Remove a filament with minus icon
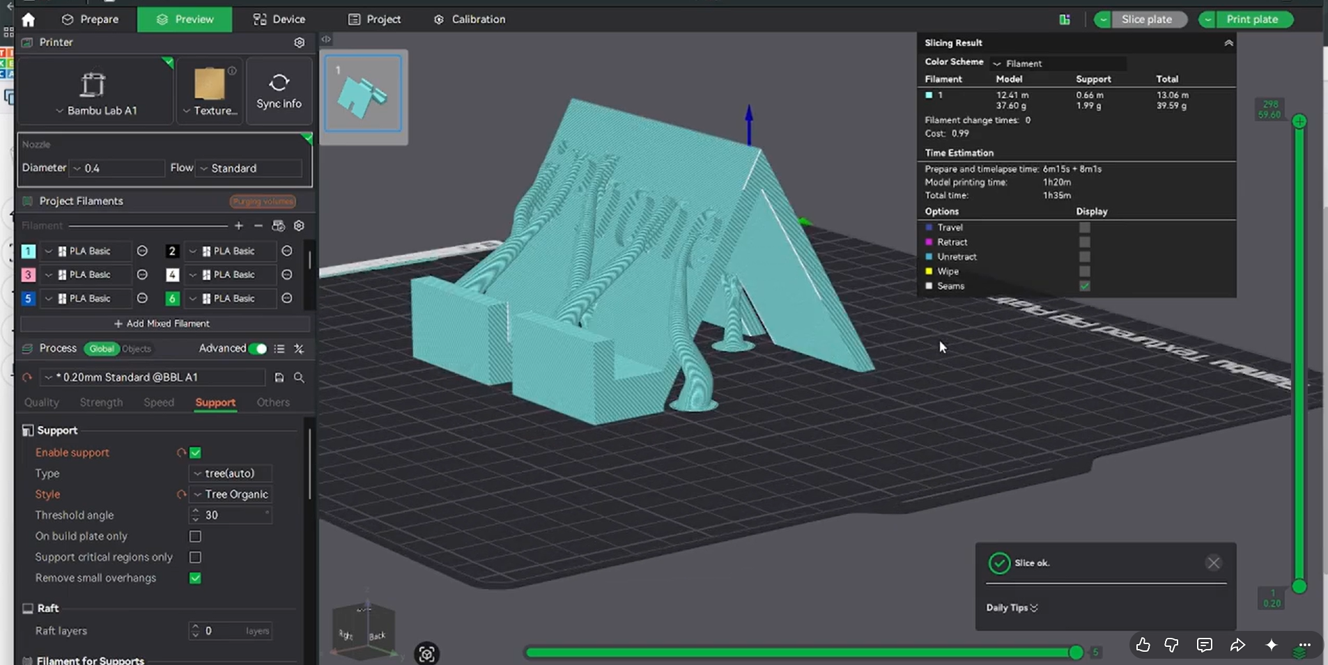This screenshot has height=665, width=1328. point(258,226)
